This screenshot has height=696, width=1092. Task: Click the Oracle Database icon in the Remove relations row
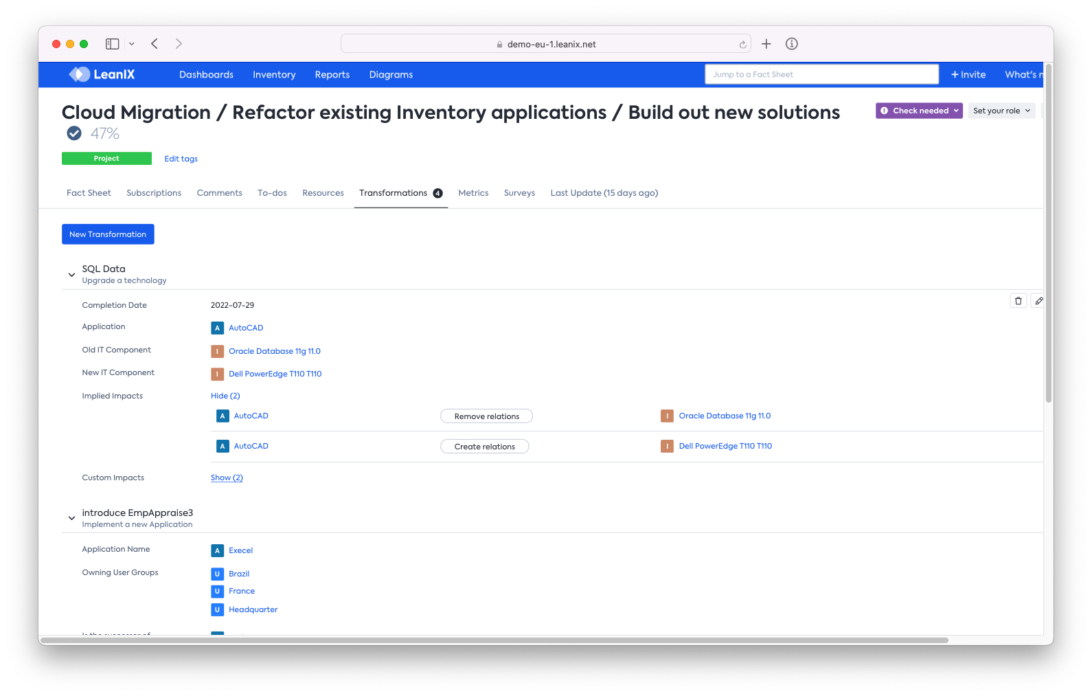pos(667,416)
